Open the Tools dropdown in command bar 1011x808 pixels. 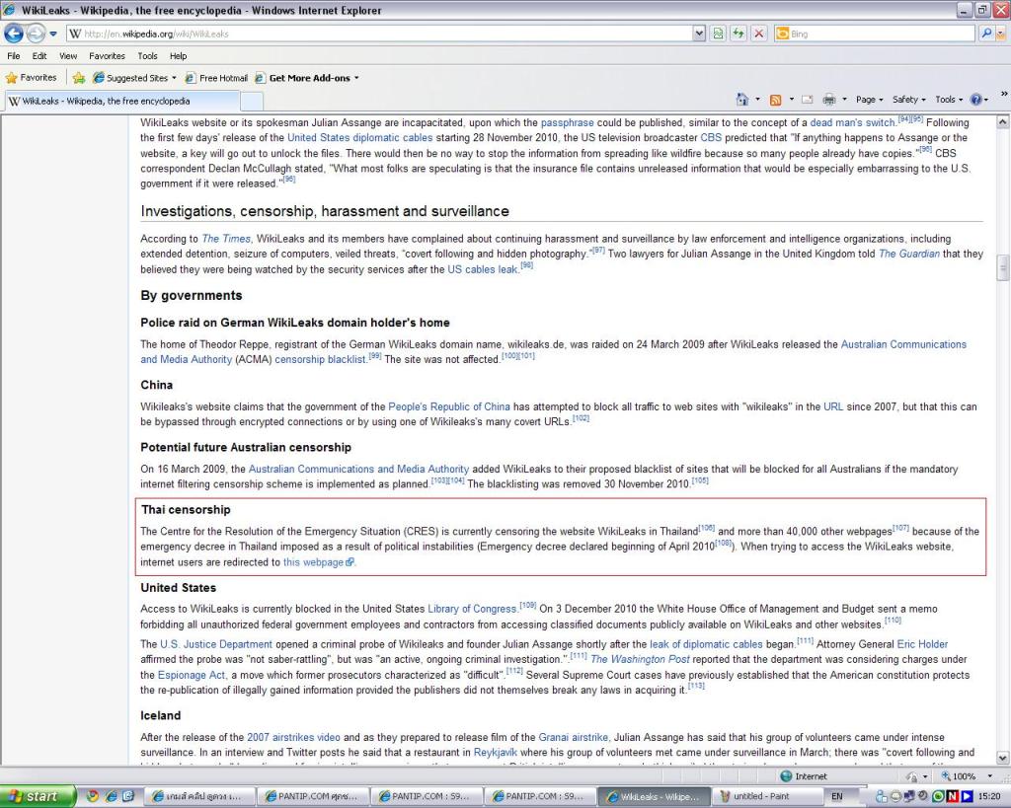(949, 100)
